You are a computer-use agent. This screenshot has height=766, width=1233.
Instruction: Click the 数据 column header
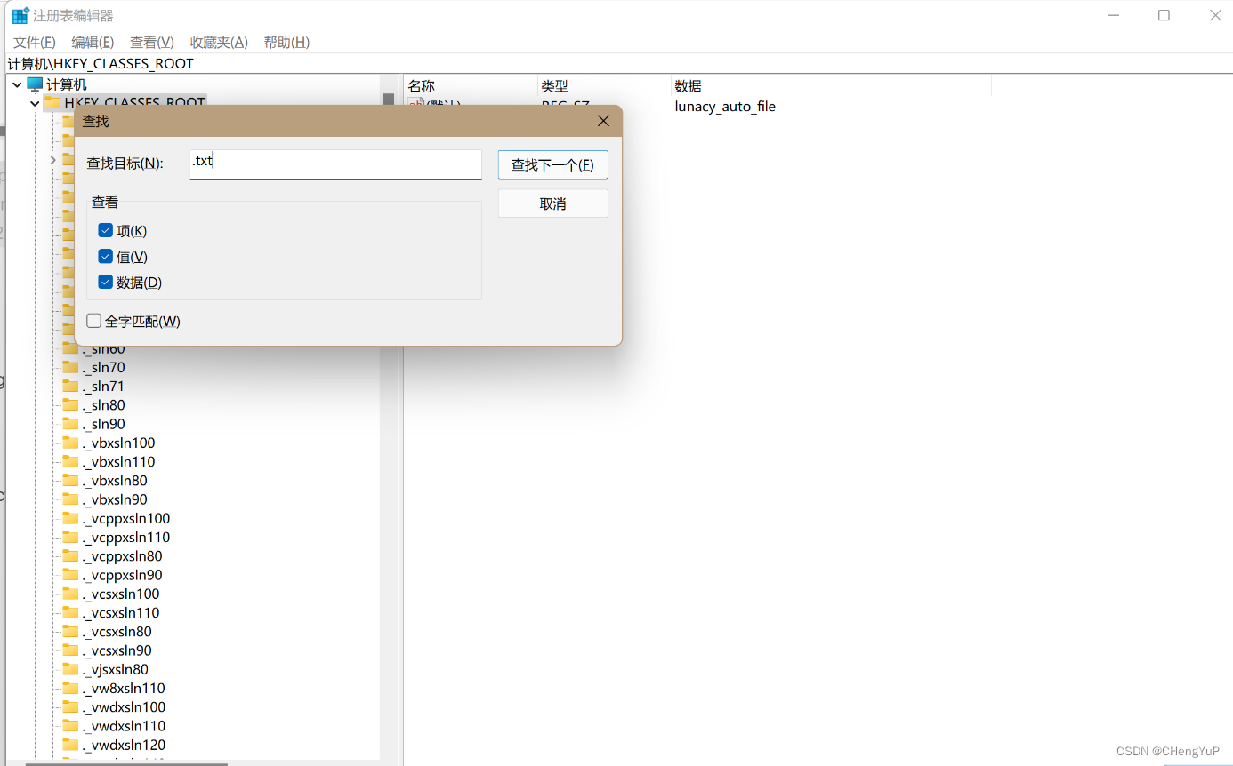[831, 86]
